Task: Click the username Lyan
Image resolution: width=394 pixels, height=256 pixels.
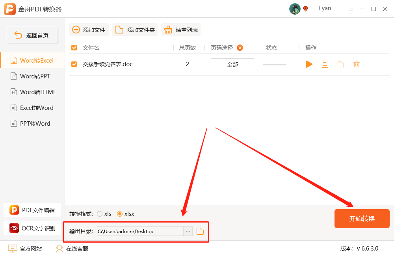Action: pos(325,9)
